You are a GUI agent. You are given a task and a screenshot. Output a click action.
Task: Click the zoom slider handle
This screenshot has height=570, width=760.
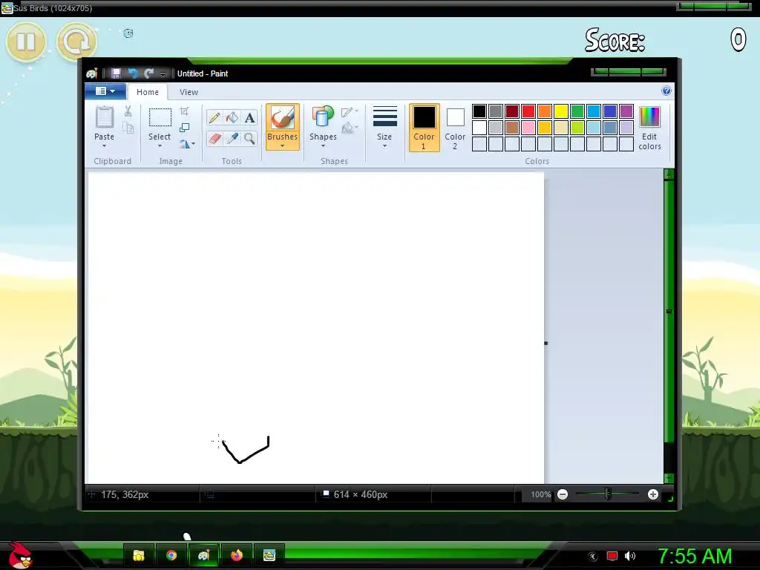coord(608,494)
